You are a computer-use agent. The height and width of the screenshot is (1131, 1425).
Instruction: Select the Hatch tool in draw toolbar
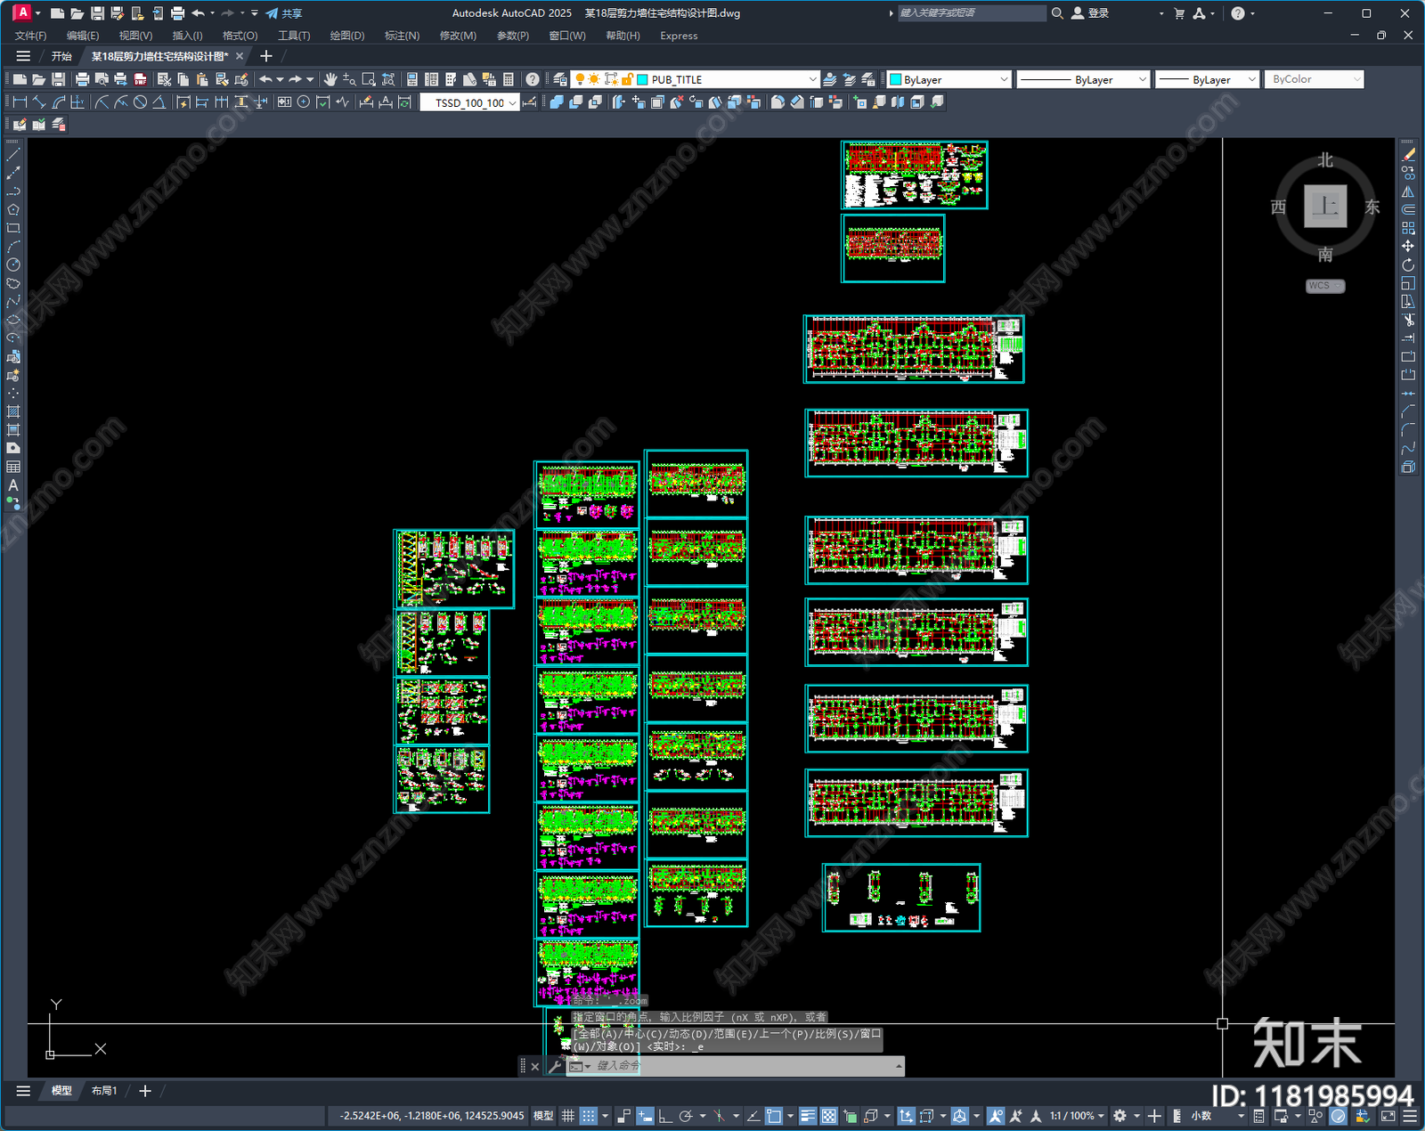(x=13, y=411)
